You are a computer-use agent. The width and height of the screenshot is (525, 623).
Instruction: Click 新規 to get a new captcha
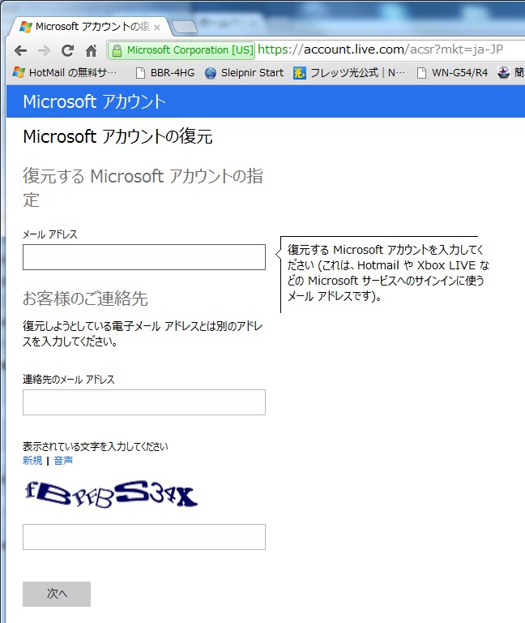32,461
